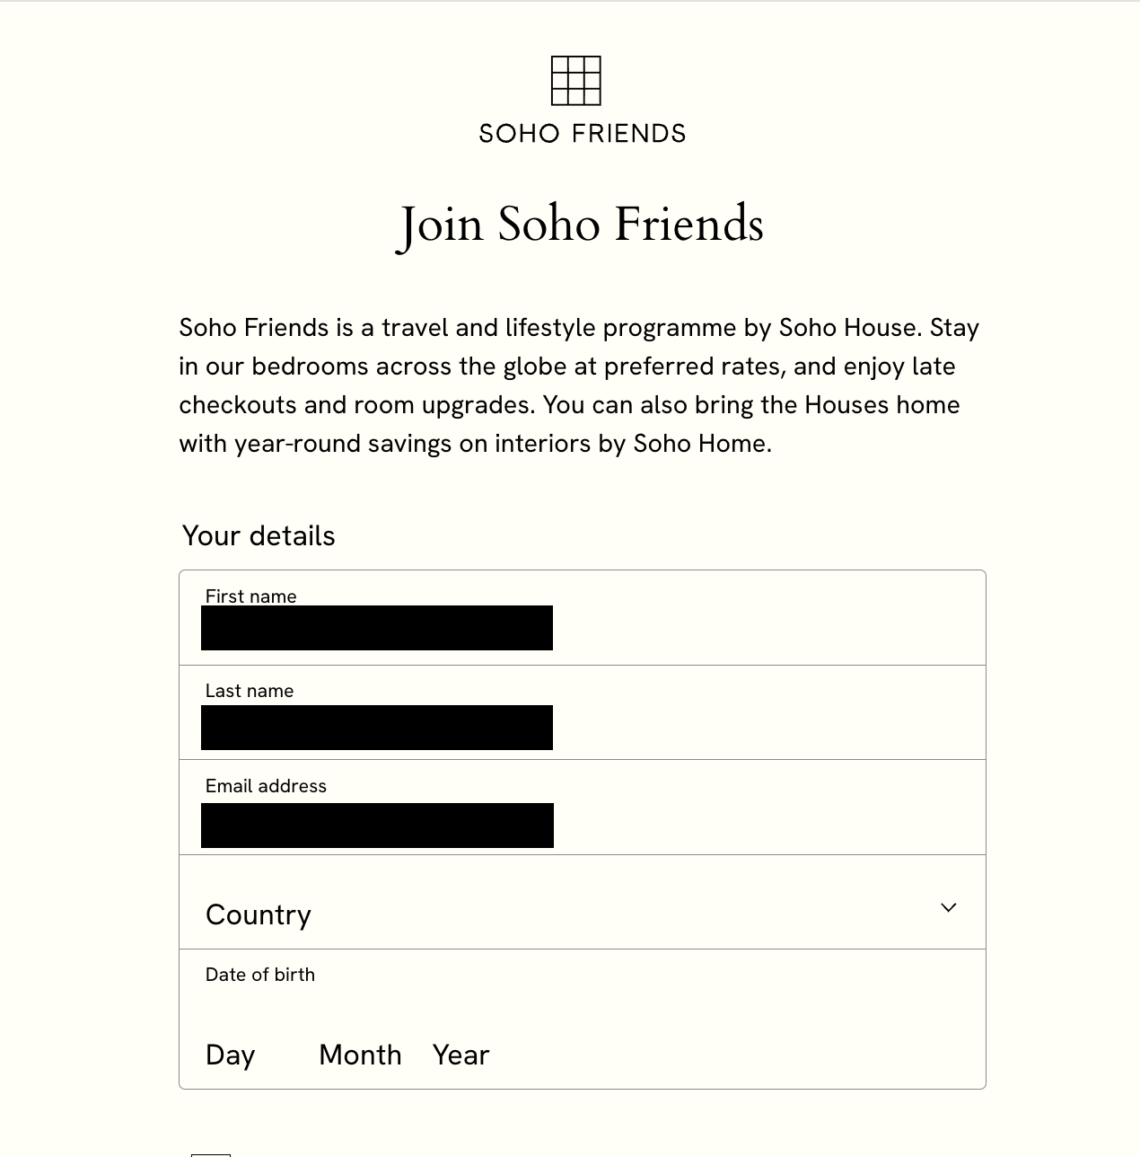Screen dimensions: 1140x1157
Task: Select the window grid emblem above the wordmark
Action: (578, 82)
